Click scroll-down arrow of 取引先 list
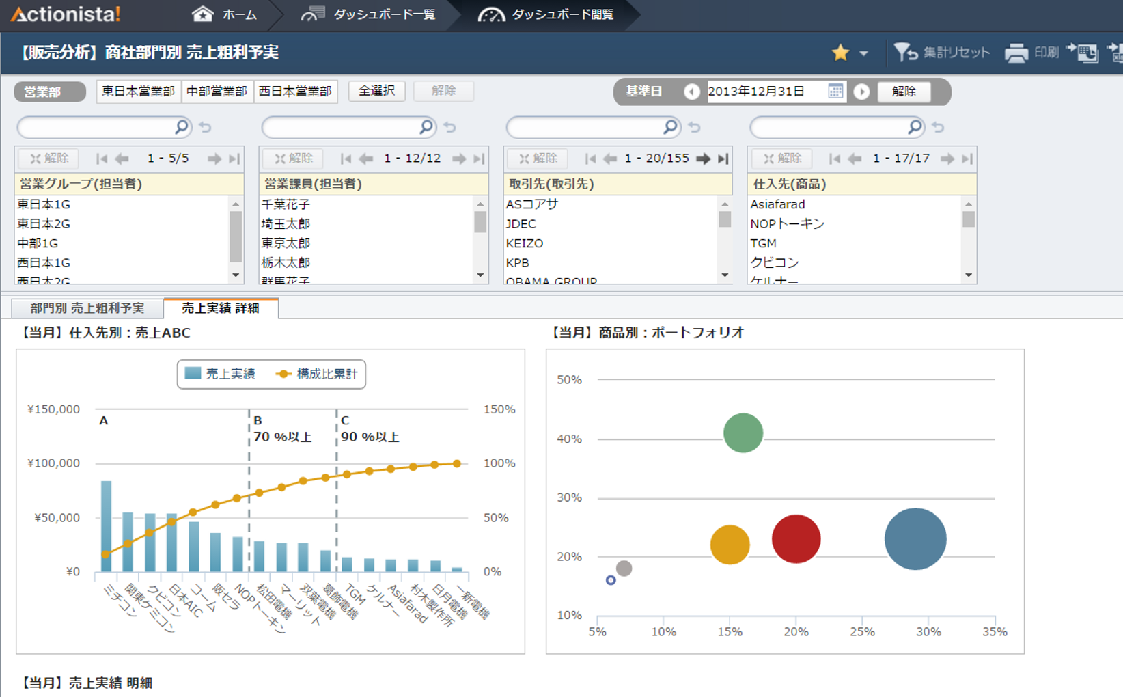The image size is (1123, 697). pos(725,275)
